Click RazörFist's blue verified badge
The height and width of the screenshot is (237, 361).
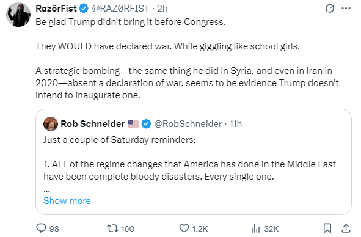click(x=84, y=9)
